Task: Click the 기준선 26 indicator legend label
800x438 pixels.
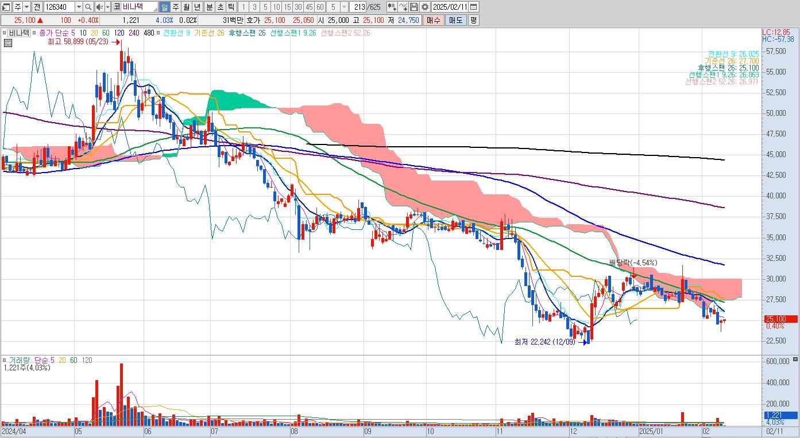Action: coord(209,33)
